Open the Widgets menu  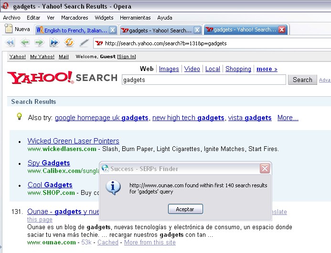104,18
